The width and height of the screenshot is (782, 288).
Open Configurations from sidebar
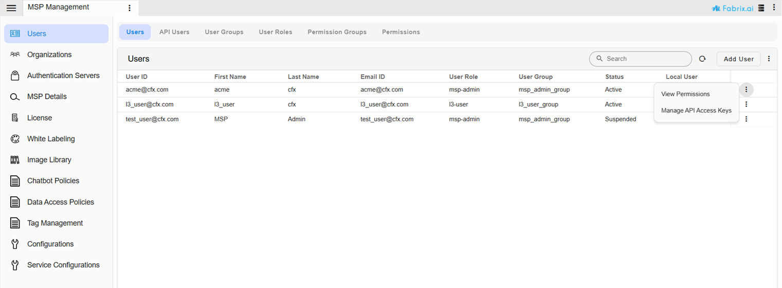click(57, 244)
